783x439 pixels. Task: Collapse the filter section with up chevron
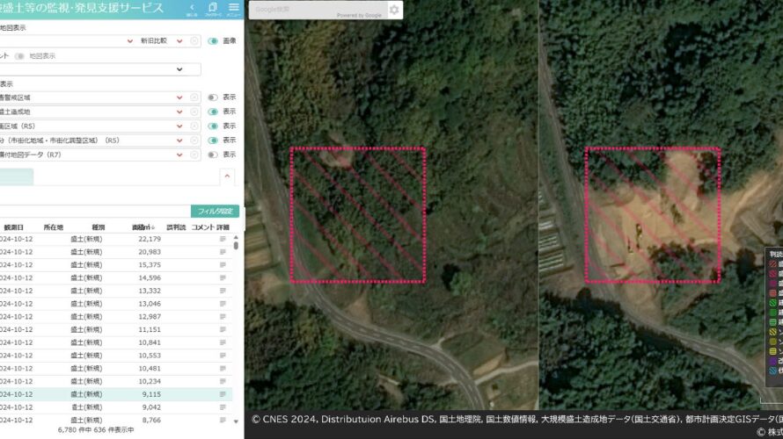tap(227, 176)
